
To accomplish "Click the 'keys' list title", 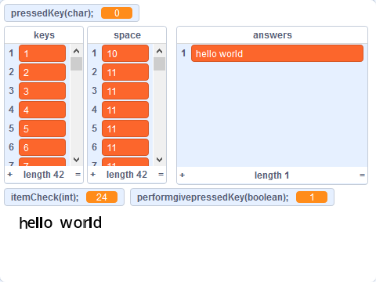I will coord(44,35).
